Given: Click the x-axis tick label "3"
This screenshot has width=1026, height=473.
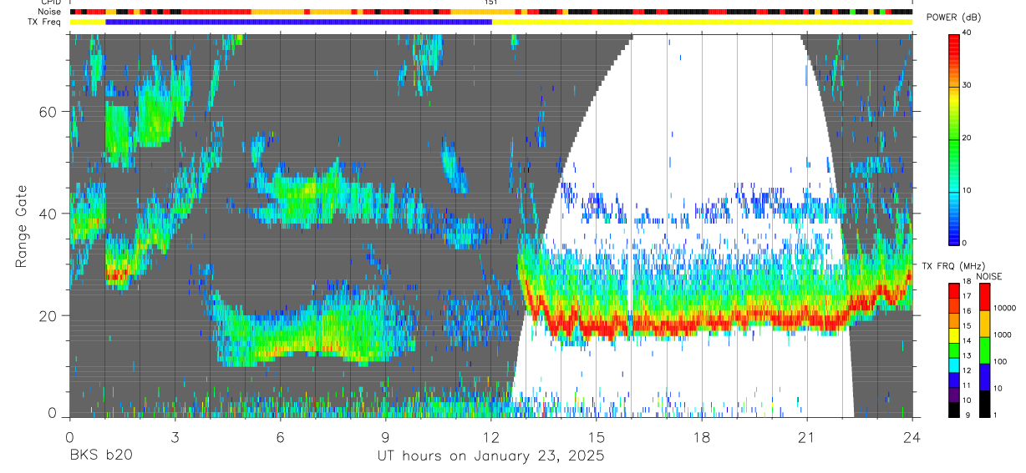Looking at the screenshot, I should pyautogui.click(x=175, y=435).
